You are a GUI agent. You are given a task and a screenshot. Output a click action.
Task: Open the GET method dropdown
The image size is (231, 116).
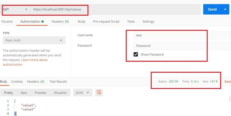point(15,9)
